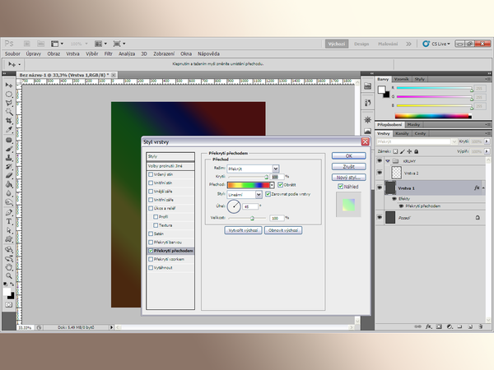494x370 pixels.
Task: Hide the Vrstva 2 layer
Action: pyautogui.click(x=381, y=173)
